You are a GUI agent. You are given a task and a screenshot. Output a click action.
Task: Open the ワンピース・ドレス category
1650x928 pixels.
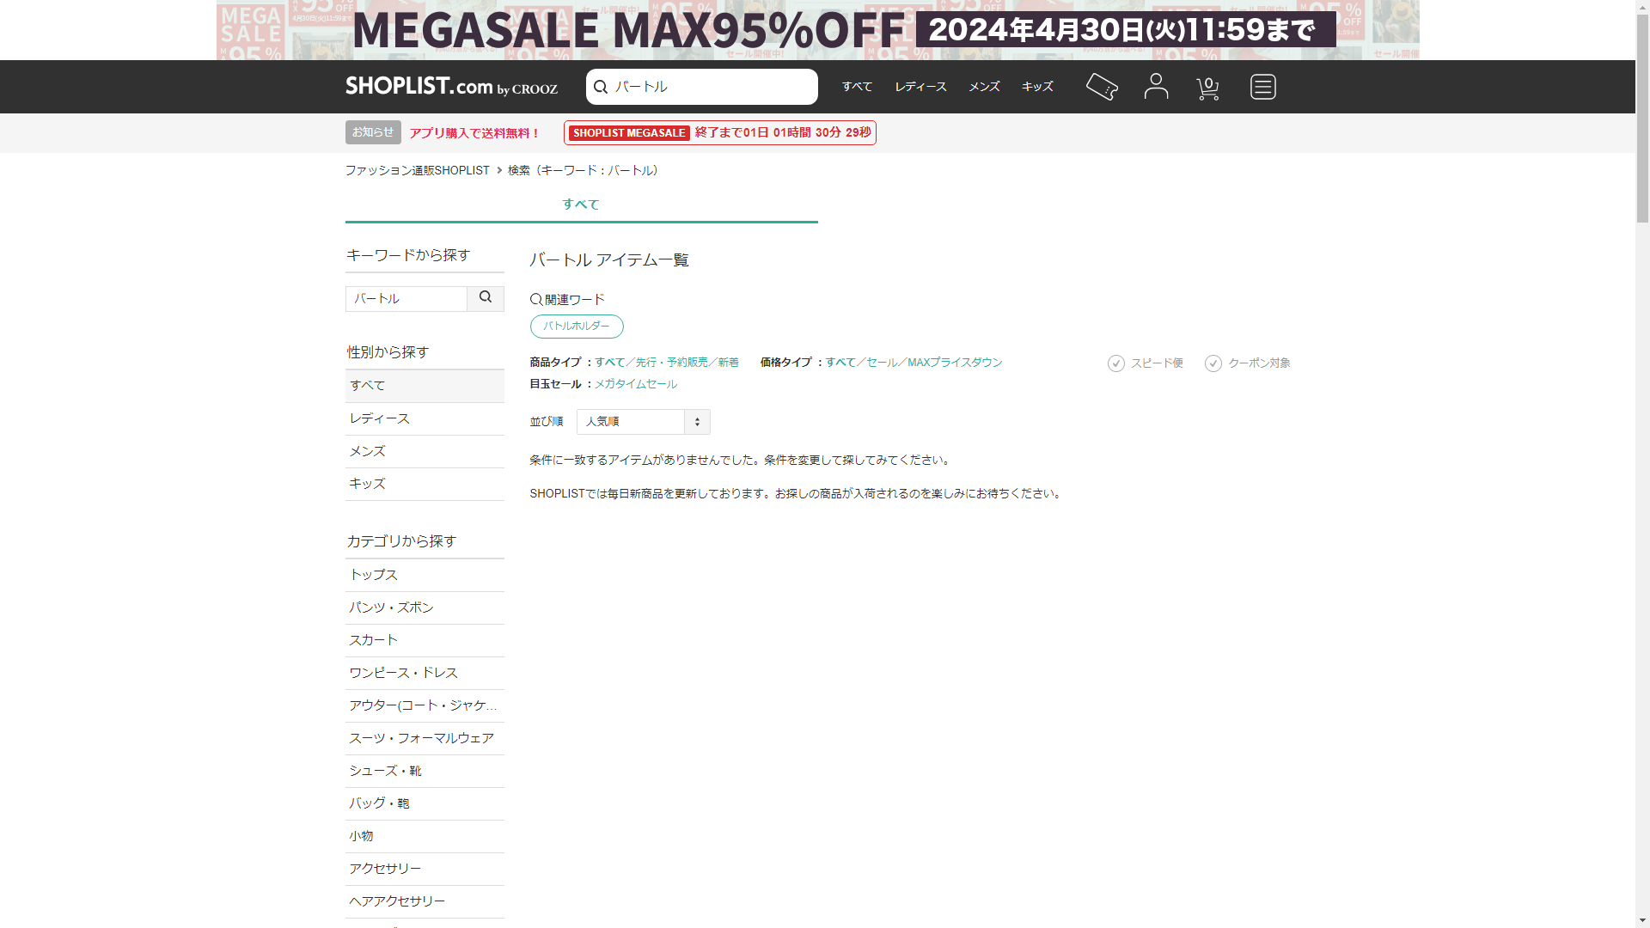pyautogui.click(x=425, y=673)
